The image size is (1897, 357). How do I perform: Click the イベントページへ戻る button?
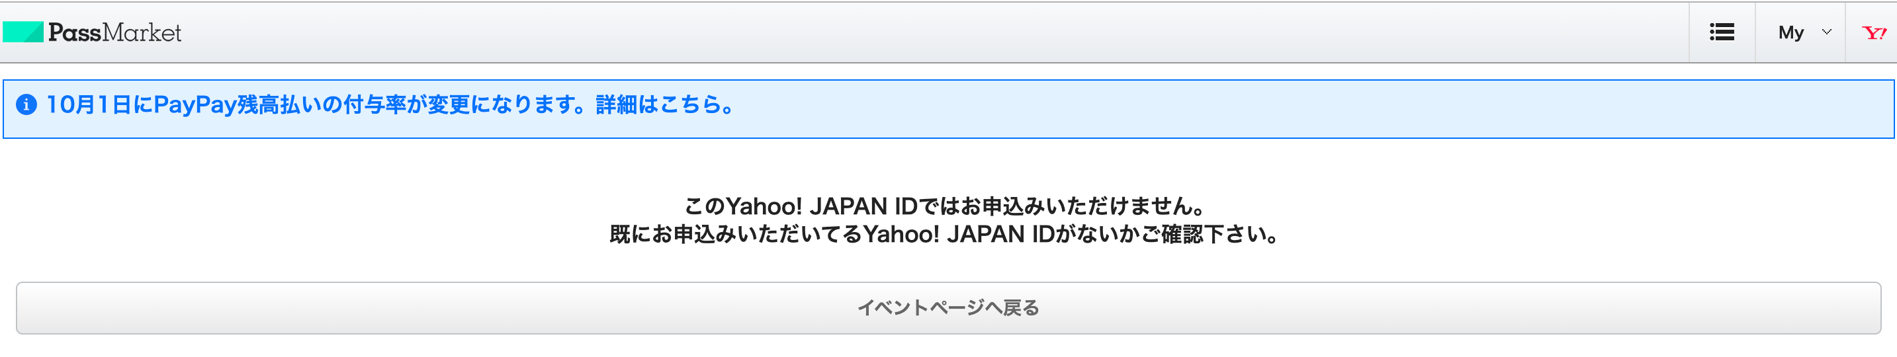point(949,307)
